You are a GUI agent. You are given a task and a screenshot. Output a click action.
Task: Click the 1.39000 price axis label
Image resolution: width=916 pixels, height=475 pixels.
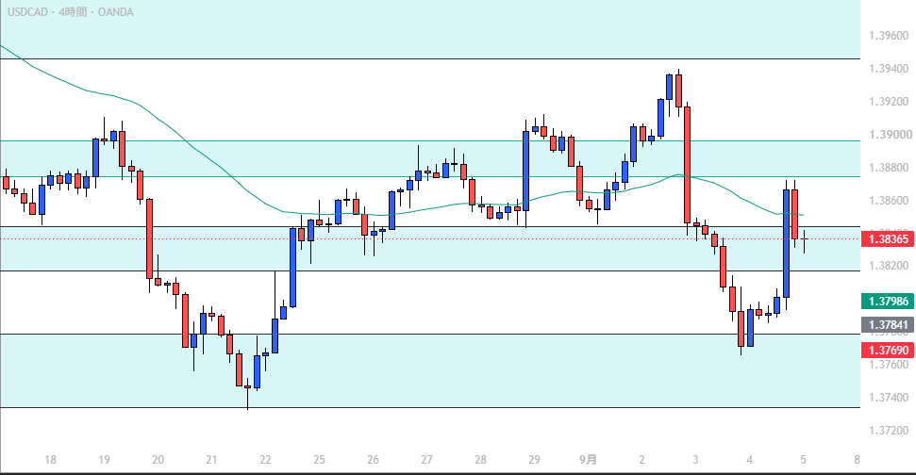[x=889, y=134]
